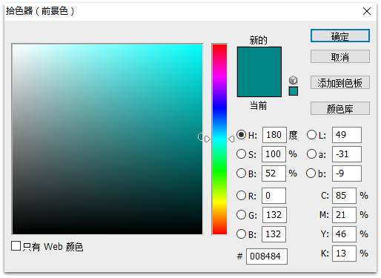381x278 pixels.
Task: Click the small web-safe teal color swatch
Action: (x=294, y=91)
